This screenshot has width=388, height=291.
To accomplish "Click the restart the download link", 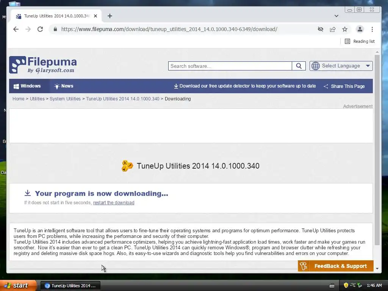I will [114, 203].
